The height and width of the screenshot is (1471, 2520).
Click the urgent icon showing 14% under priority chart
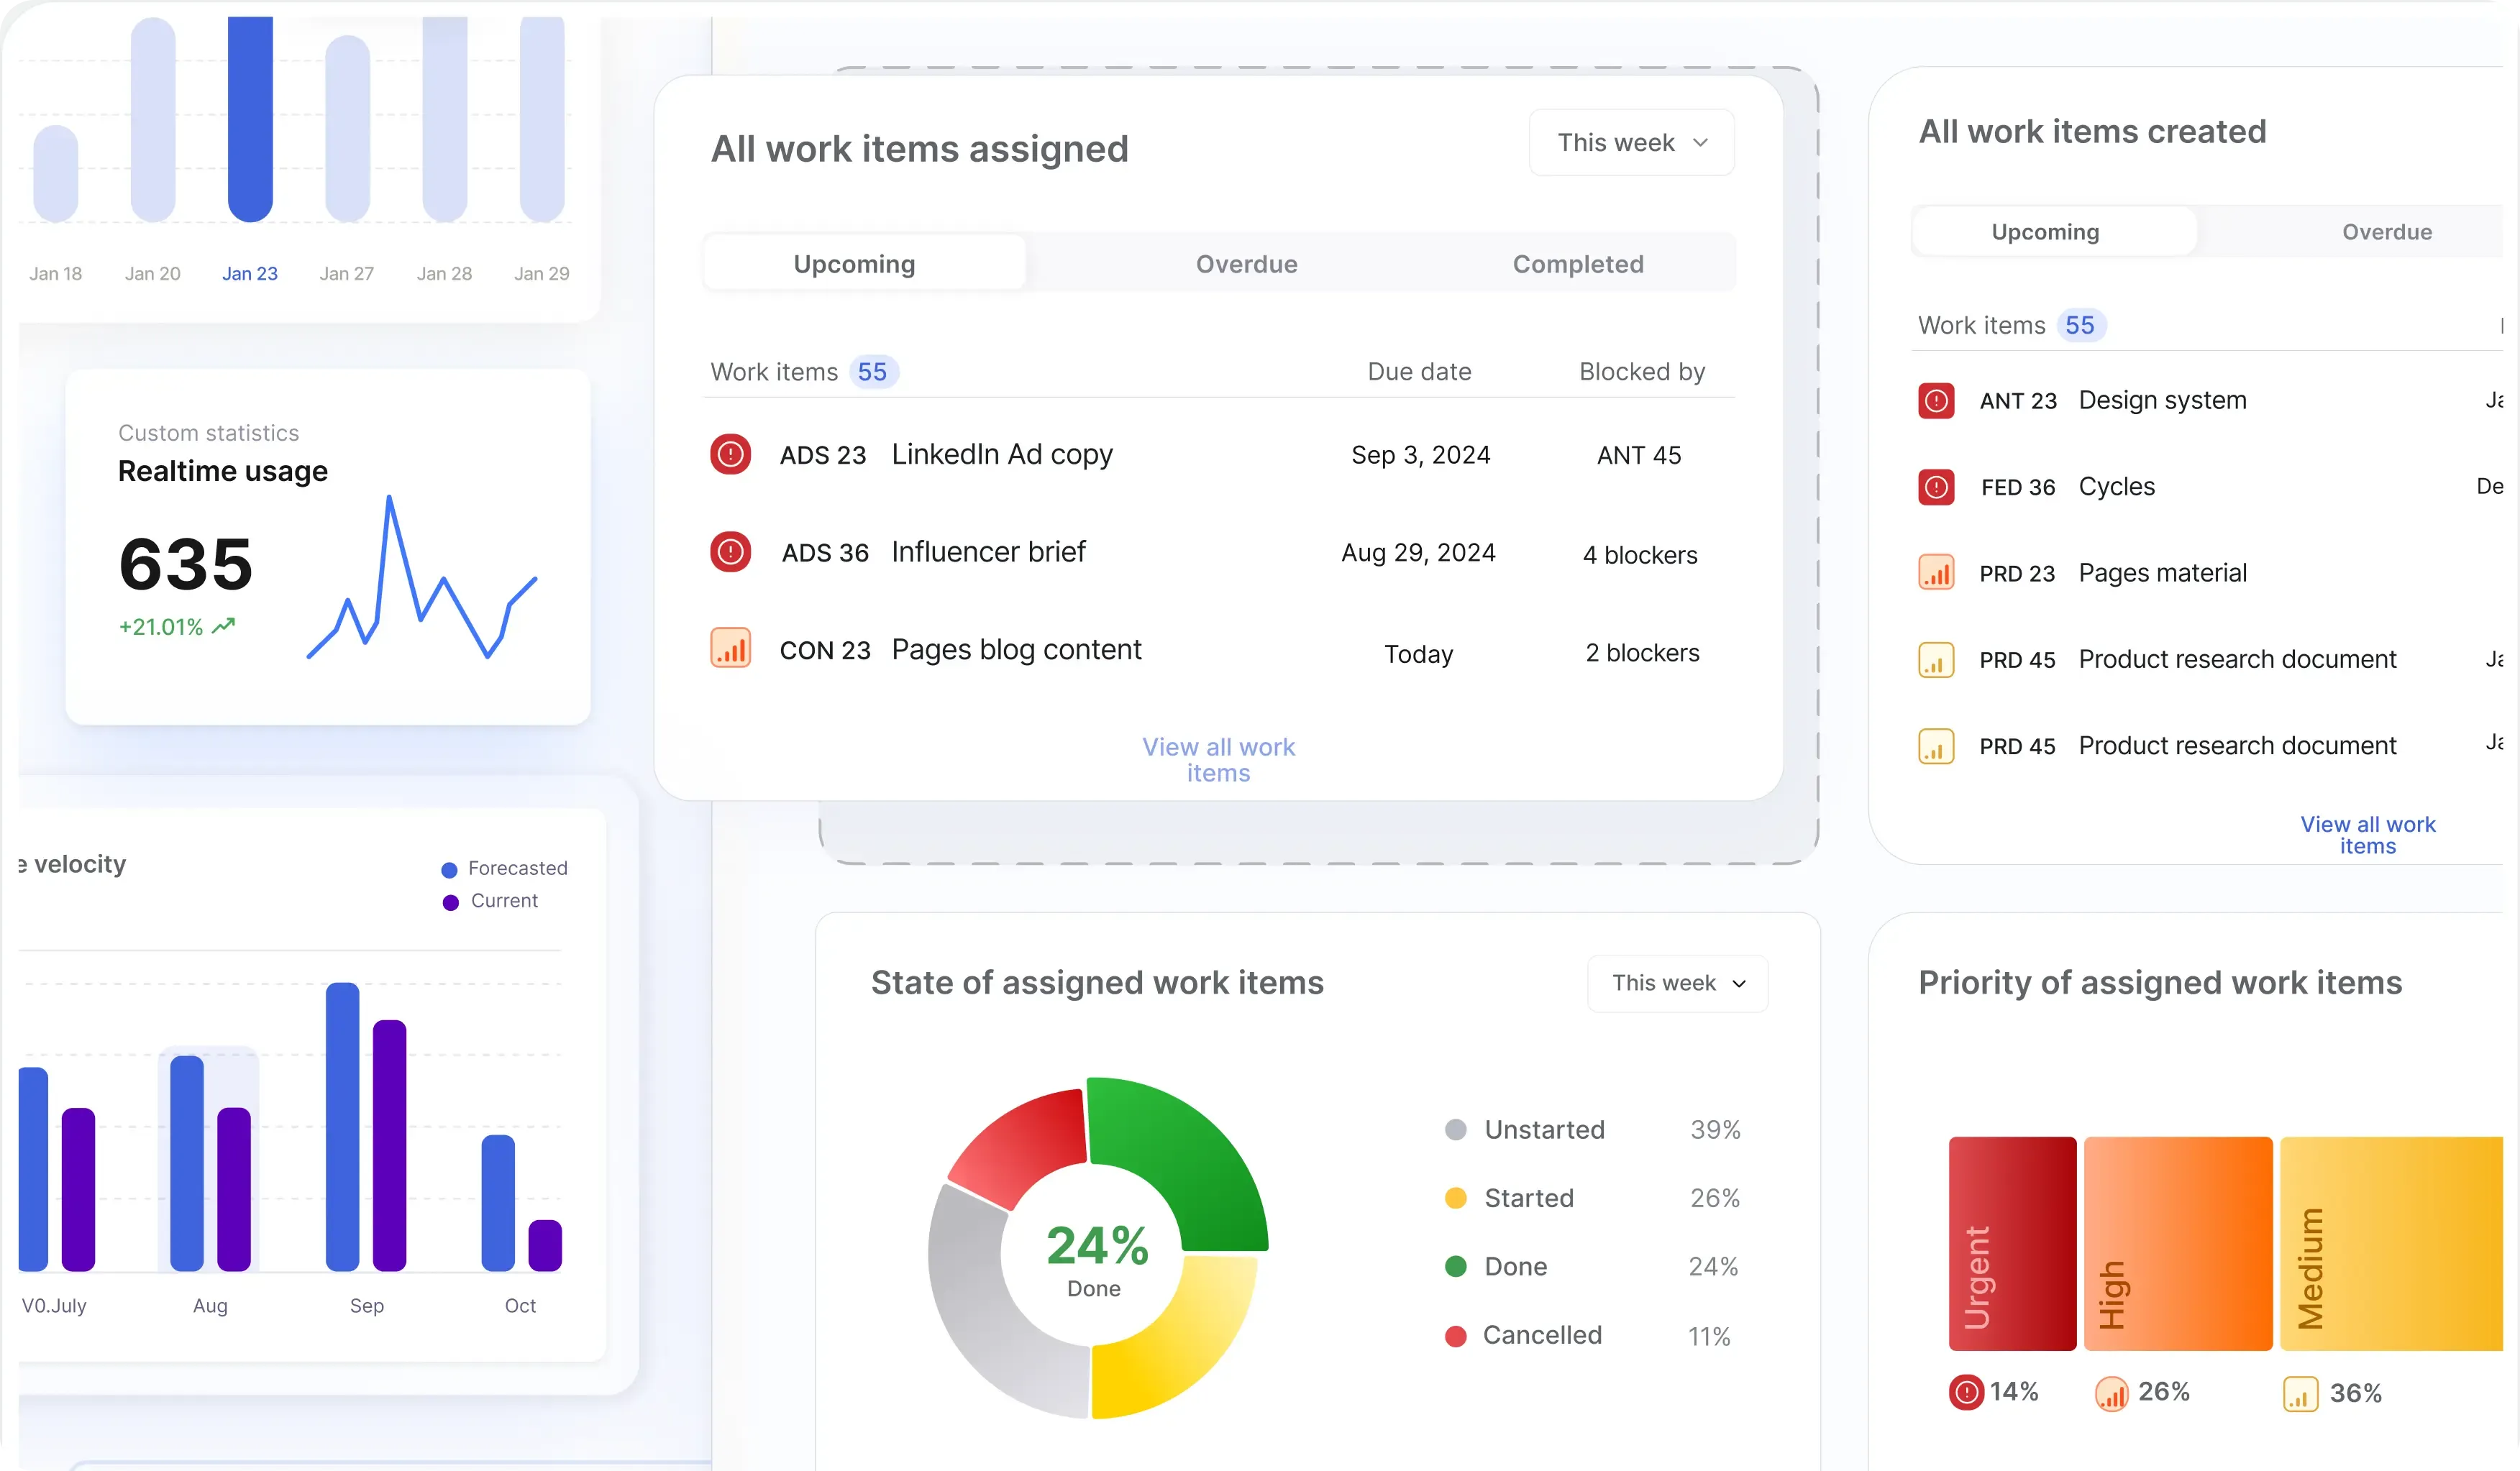[x=1966, y=1392]
